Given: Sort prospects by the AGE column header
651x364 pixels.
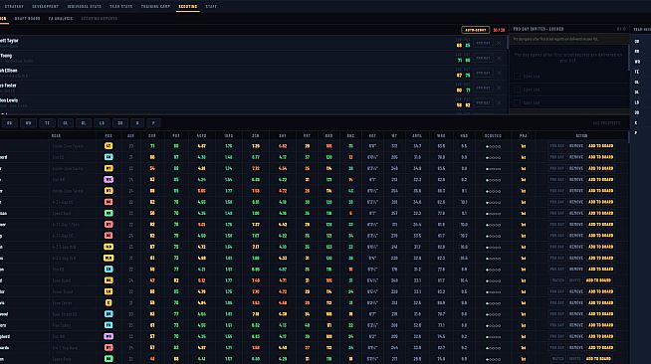Looking at the screenshot, I should coord(130,135).
